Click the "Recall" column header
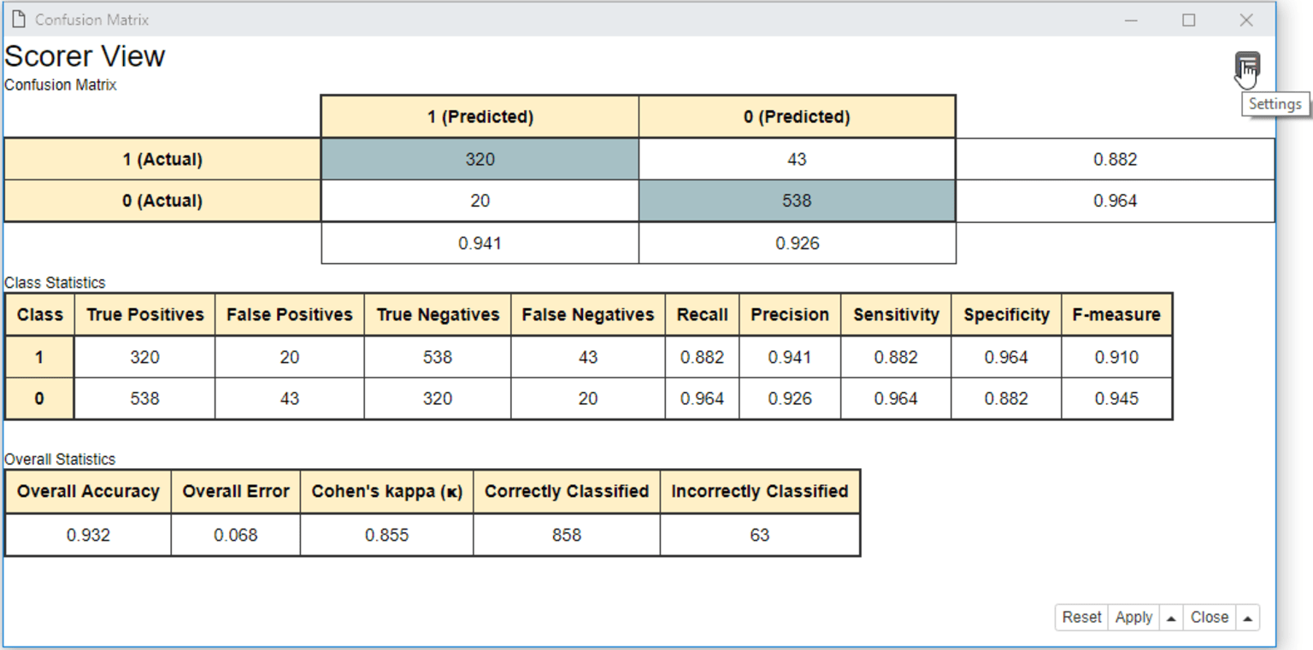This screenshot has width=1313, height=650. [x=702, y=314]
